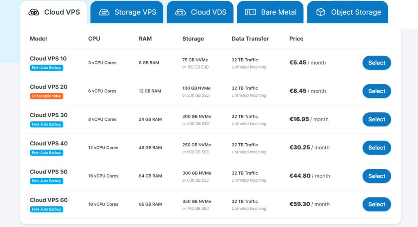The height and width of the screenshot is (227, 418).
Task: Click the Object Storage cube icon
Action: [x=321, y=12]
